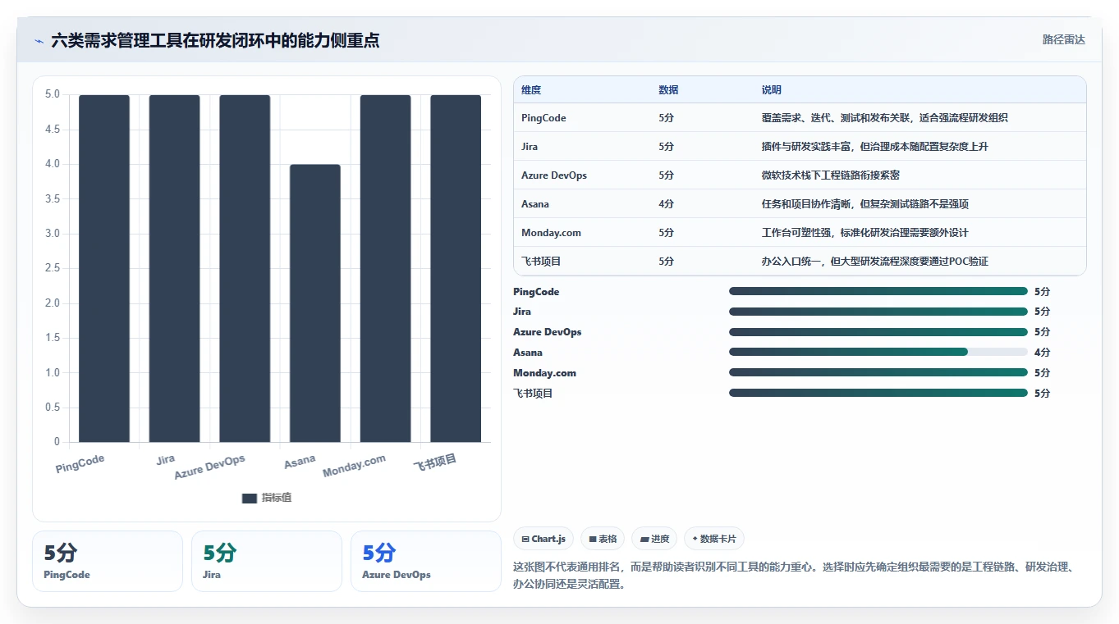Click the Jira progress bar

pyautogui.click(x=878, y=312)
